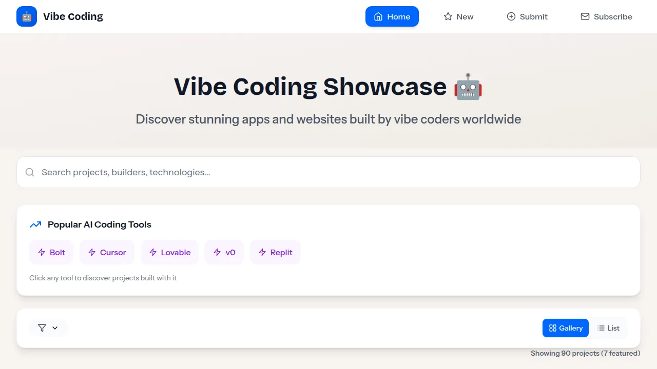
Task: Switch to List view
Action: point(608,328)
